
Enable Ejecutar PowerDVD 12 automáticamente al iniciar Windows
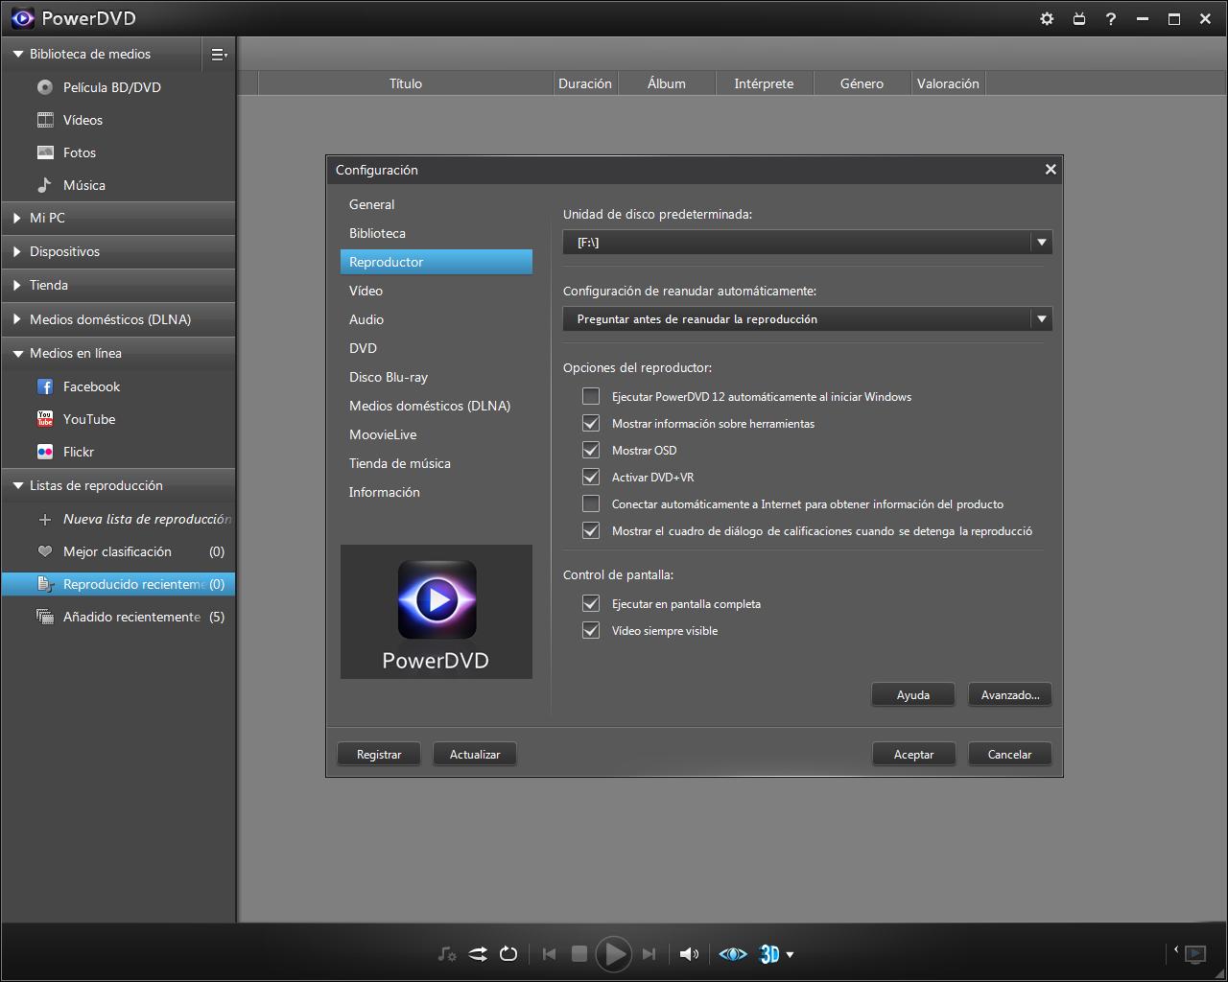(x=591, y=396)
